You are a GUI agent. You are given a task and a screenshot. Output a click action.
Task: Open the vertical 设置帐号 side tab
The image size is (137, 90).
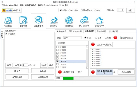click(2, 34)
